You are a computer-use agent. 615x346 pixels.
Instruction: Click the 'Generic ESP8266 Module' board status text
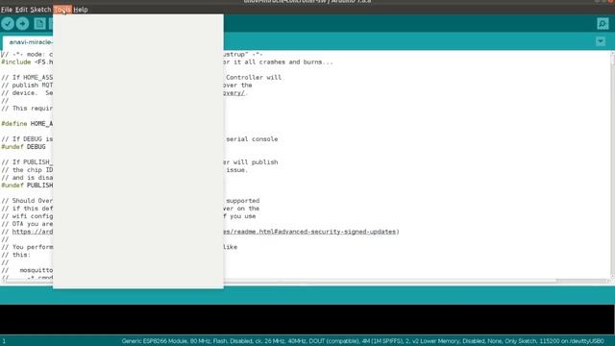coord(155,341)
